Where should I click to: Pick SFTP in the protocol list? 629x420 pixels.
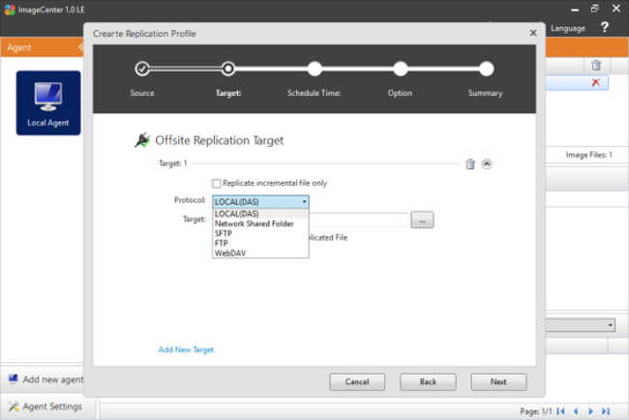click(x=260, y=233)
